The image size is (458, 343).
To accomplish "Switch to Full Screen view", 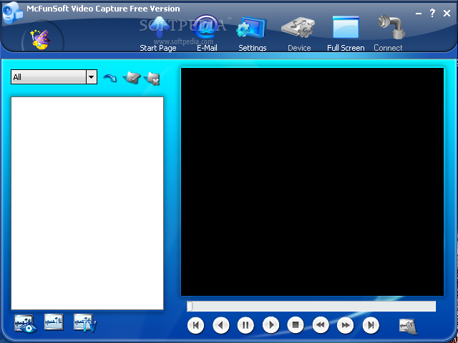I will tap(346, 34).
